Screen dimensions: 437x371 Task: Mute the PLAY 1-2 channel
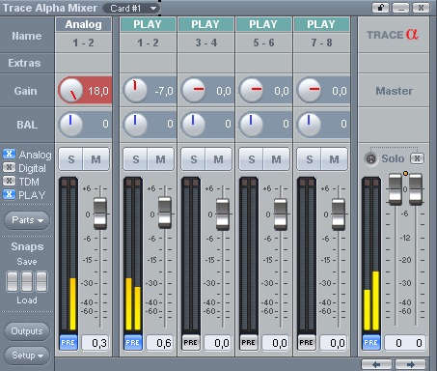(161, 159)
